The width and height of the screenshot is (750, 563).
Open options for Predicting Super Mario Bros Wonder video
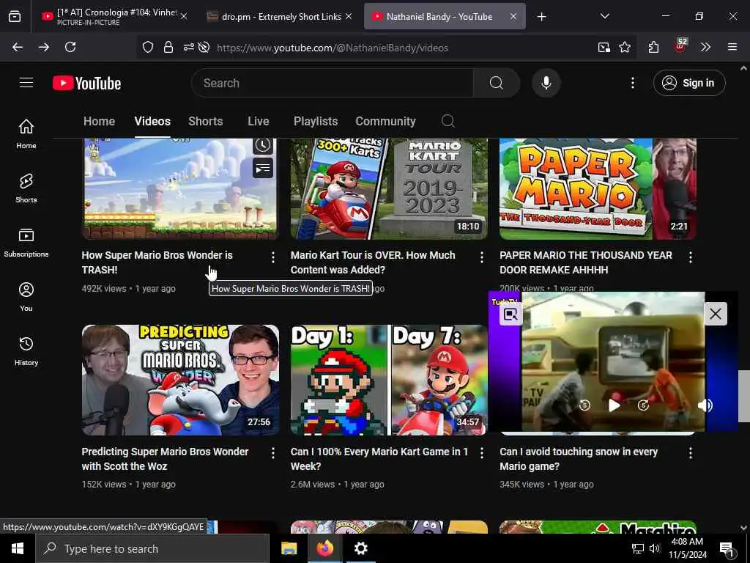pyautogui.click(x=273, y=453)
